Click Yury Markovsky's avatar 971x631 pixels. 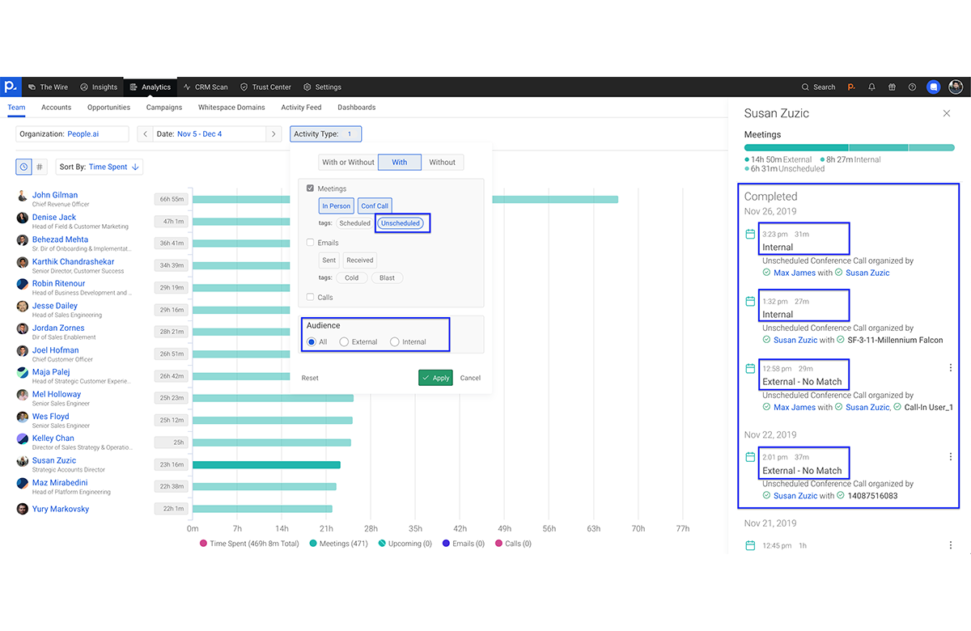click(x=23, y=509)
